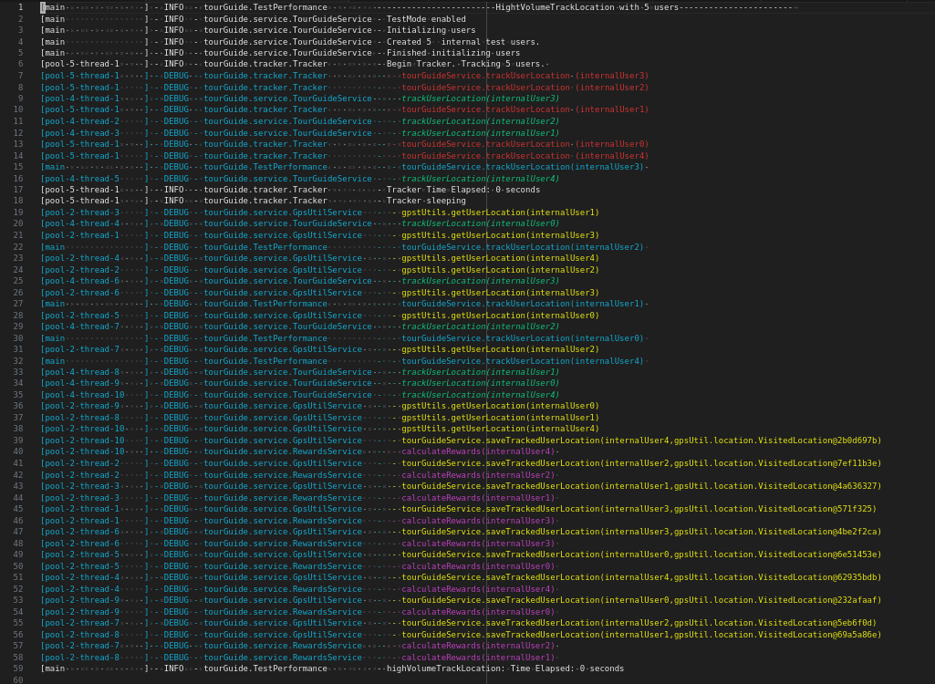The height and width of the screenshot is (684, 935).
Task: Click the '[pool-4-thread-3' thread label
Action: click(x=80, y=133)
